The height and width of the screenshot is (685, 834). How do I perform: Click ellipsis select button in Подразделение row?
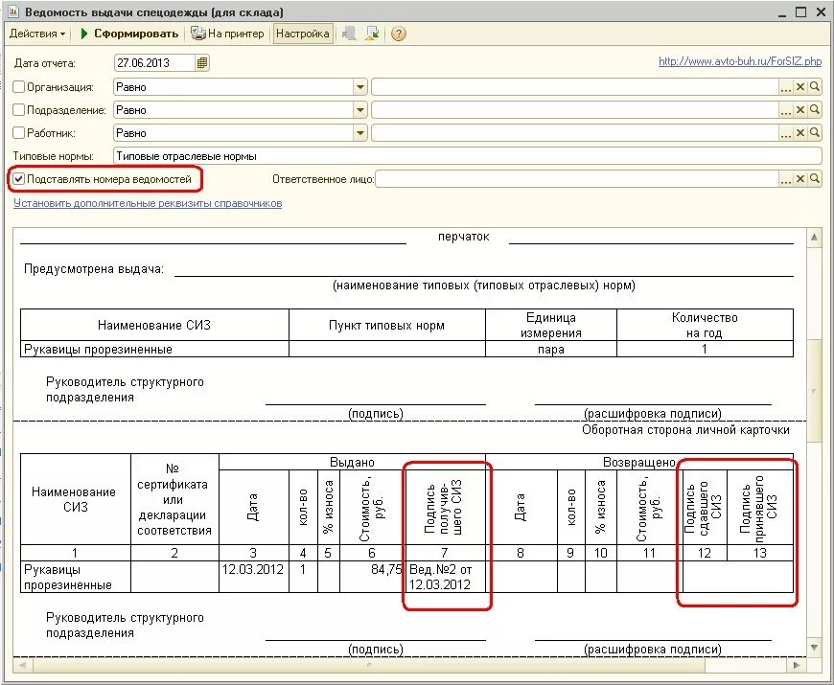click(x=786, y=110)
